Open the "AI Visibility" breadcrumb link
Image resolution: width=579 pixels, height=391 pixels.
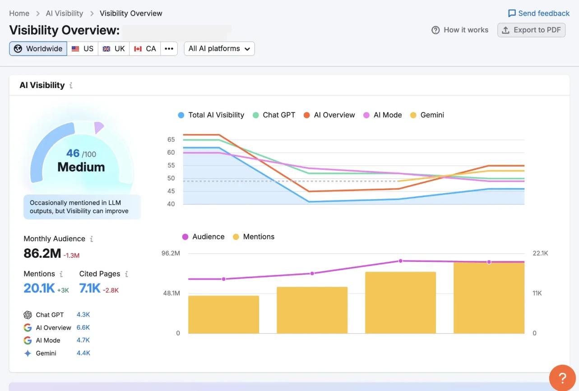pos(64,13)
